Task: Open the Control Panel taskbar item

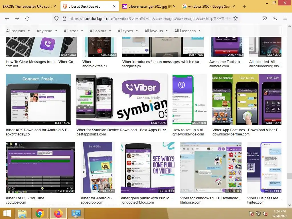Action: coord(76,213)
